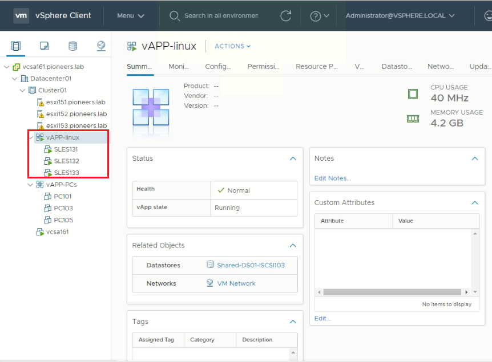Switch to the Configure tab
492x362 pixels.
click(218, 67)
